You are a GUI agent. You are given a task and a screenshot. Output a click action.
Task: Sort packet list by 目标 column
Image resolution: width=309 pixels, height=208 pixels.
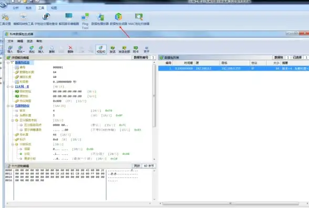click(x=235, y=63)
